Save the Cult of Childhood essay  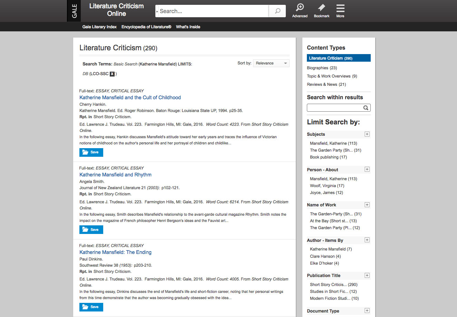click(x=91, y=152)
